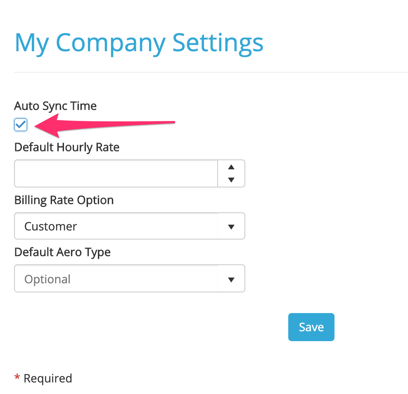Click the Billing Rate Option dropdown arrow
Image resolution: width=408 pixels, height=394 pixels.
pos(231,226)
